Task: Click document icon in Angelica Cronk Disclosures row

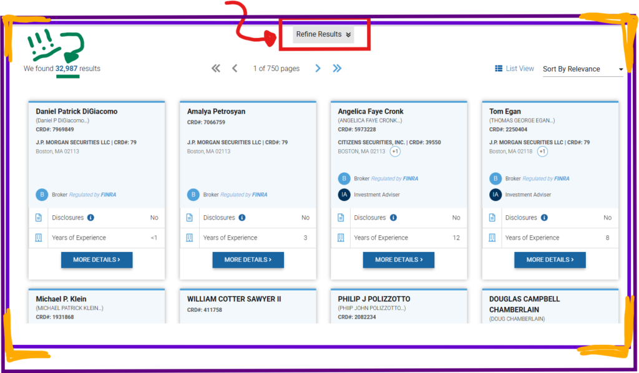Action: [x=341, y=218]
